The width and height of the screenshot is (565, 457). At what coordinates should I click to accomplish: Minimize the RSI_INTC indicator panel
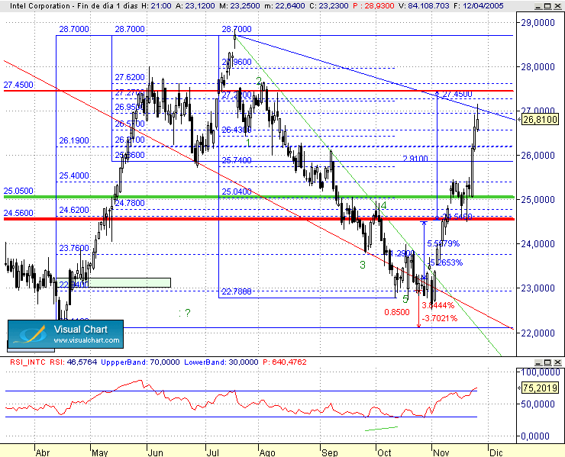point(538,362)
